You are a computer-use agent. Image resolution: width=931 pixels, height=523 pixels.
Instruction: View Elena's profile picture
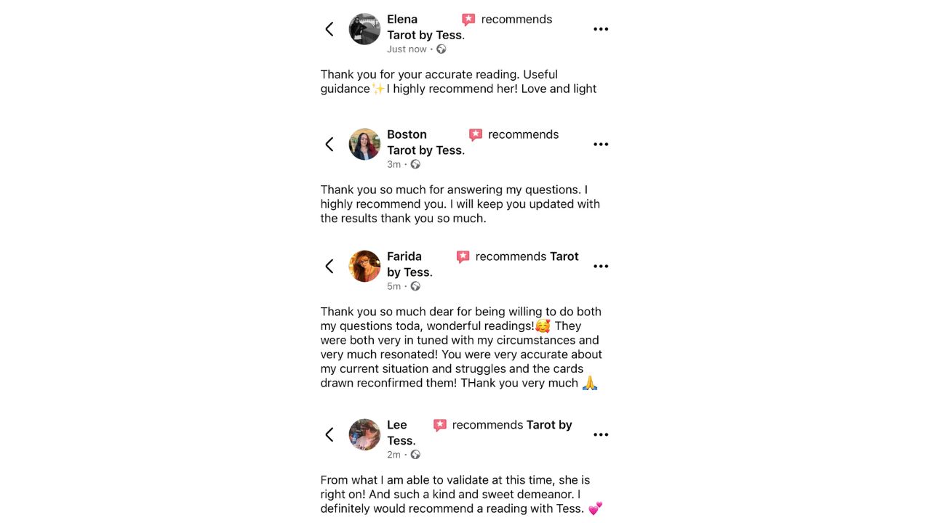pos(364,29)
